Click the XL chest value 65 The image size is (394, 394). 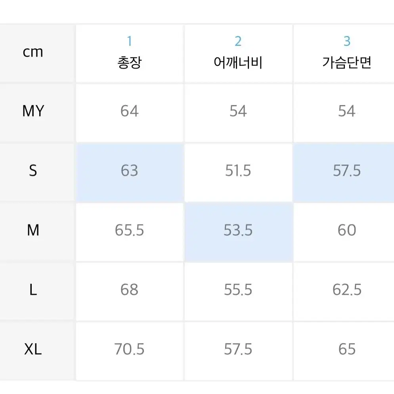[347, 349]
